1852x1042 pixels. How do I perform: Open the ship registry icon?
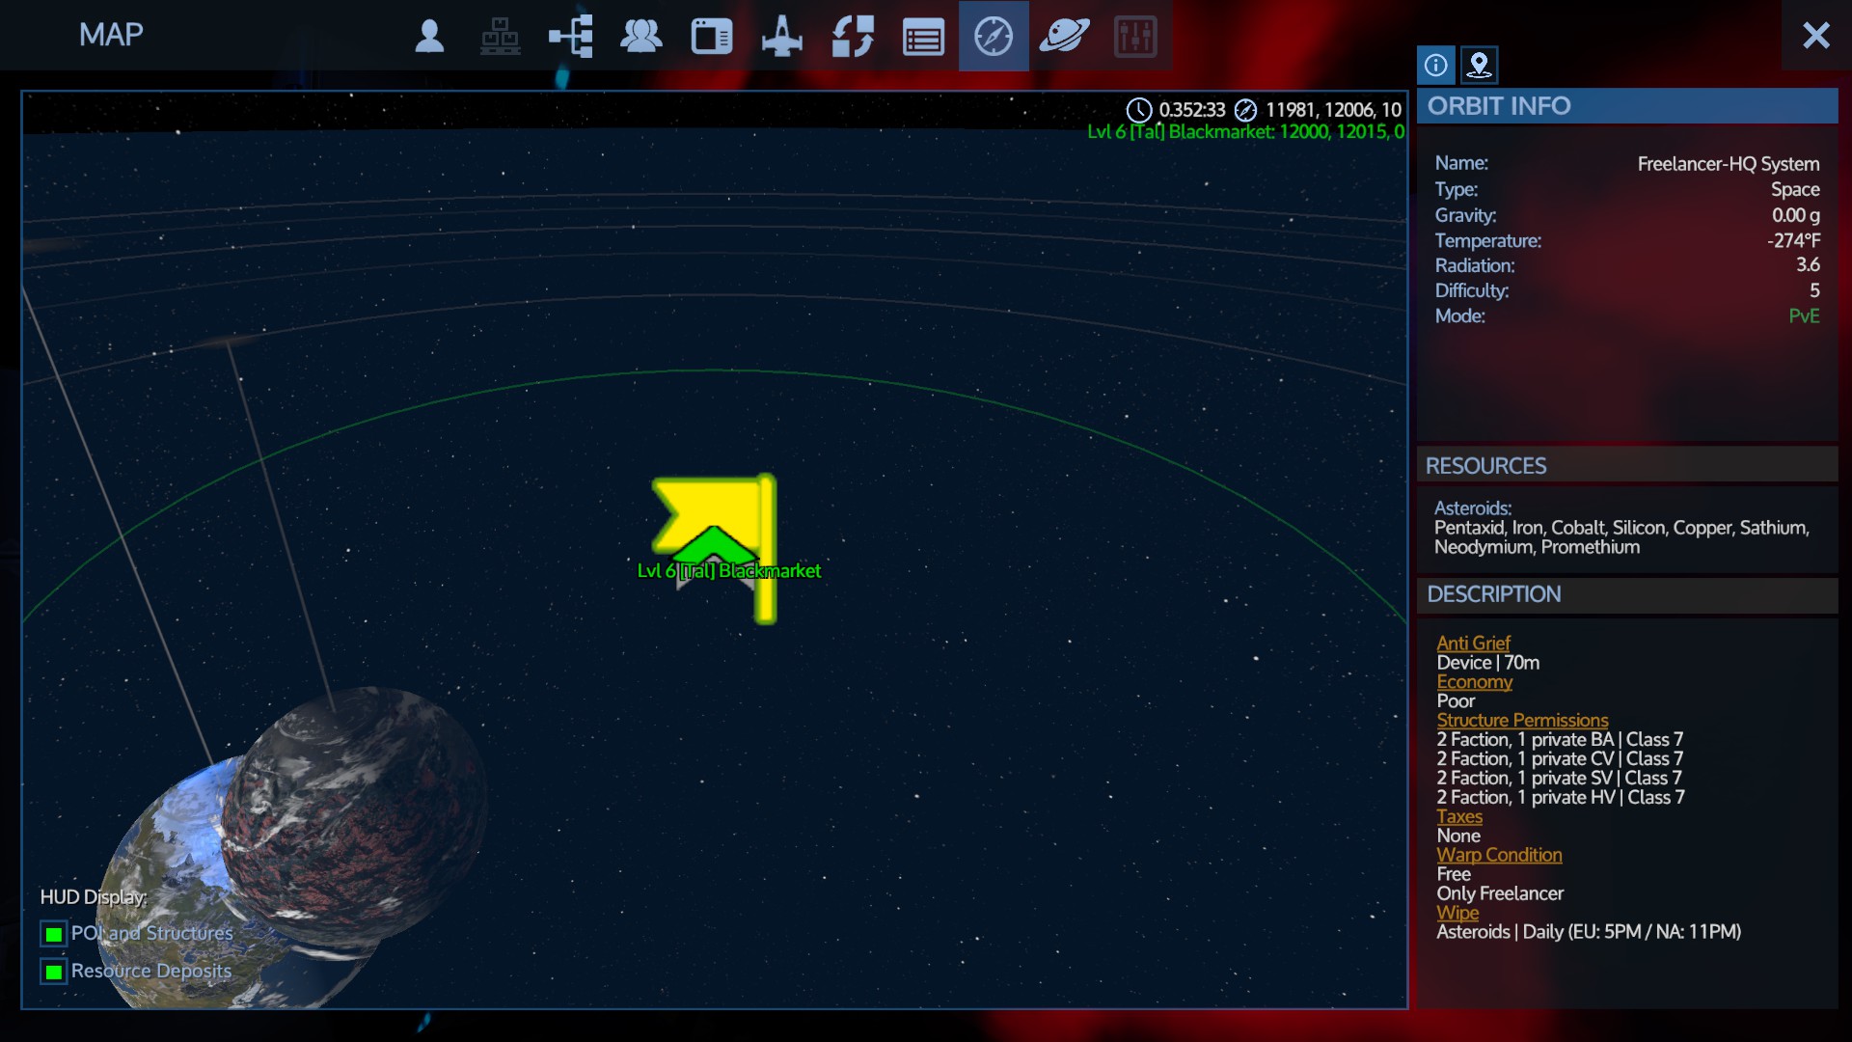pyautogui.click(x=781, y=37)
